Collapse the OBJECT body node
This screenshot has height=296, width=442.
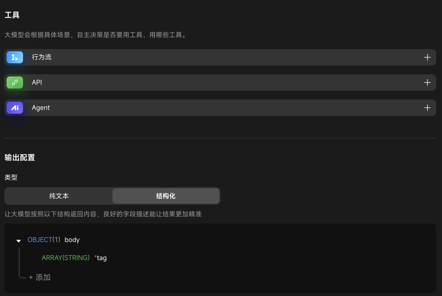point(19,241)
